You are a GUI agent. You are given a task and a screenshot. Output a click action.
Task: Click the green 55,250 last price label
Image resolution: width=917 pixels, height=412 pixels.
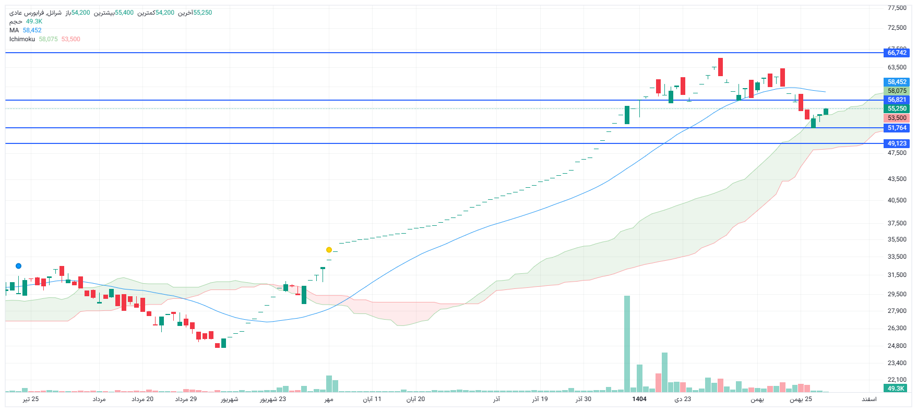pos(897,108)
